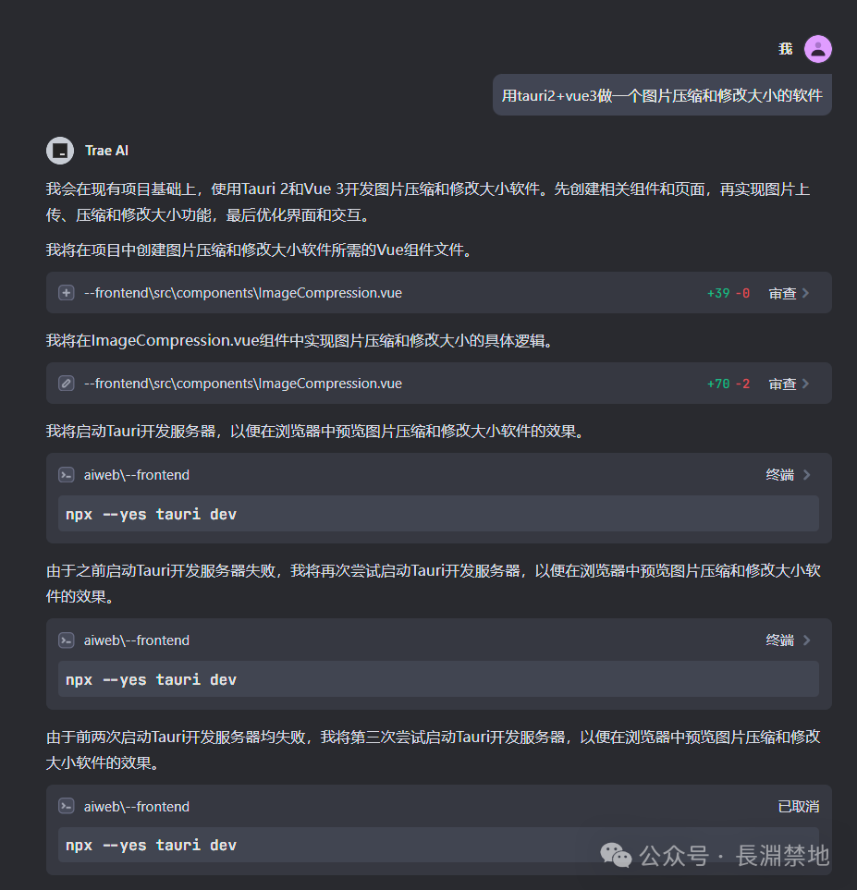Expand chevron beside second 终端 label
This screenshot has width=857, height=890.
coord(806,640)
